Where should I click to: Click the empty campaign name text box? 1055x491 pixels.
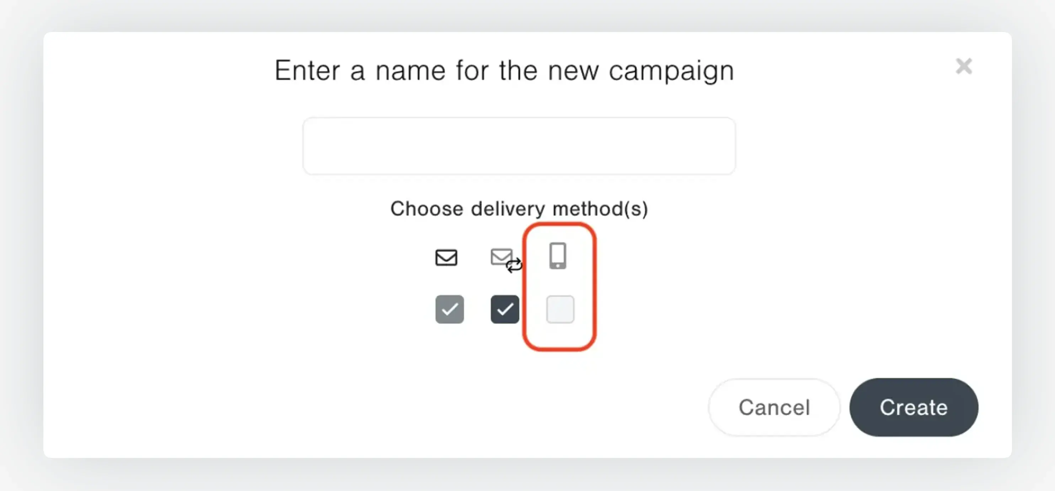[x=519, y=146]
